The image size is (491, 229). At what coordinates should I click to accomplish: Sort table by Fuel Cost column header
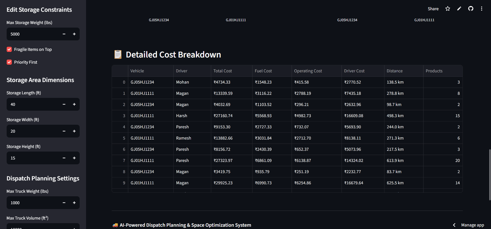pos(272,71)
